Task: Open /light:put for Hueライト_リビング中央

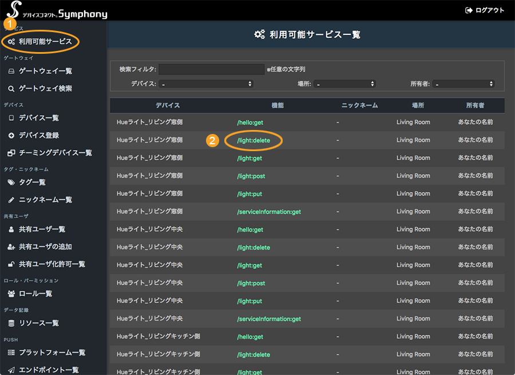Action: [x=249, y=301]
